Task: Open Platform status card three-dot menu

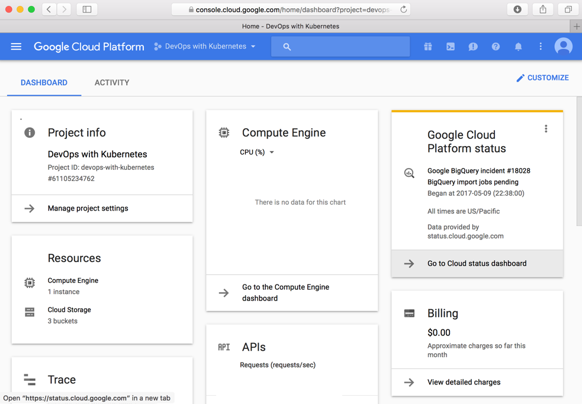Action: (546, 129)
